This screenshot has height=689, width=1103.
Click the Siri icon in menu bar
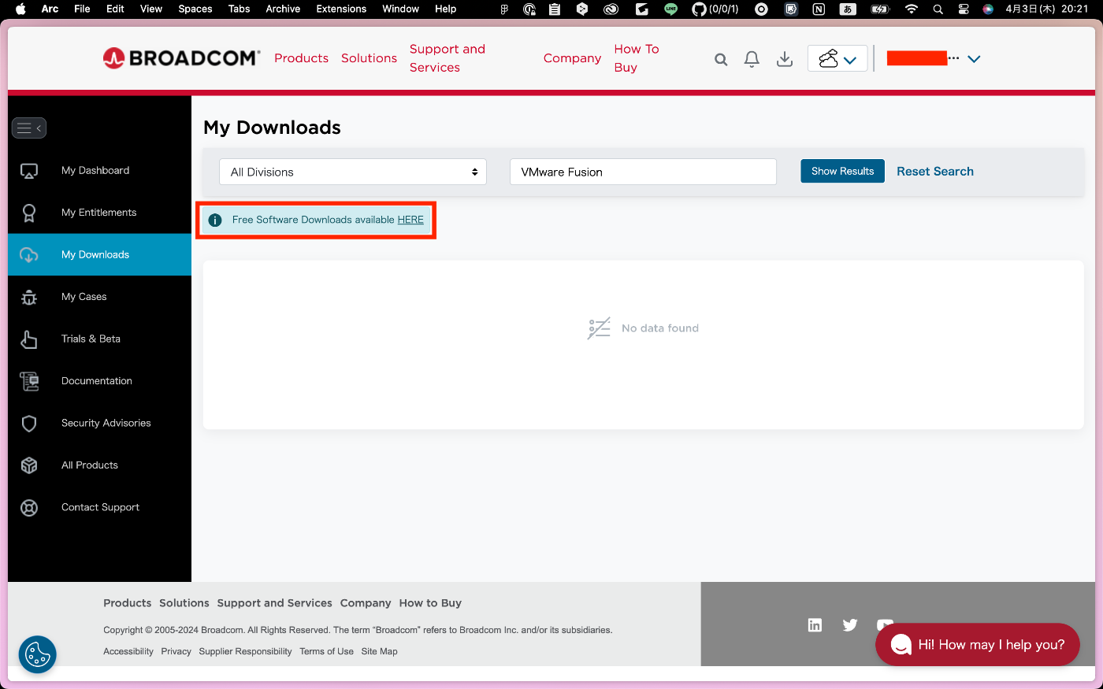pyautogui.click(x=988, y=9)
